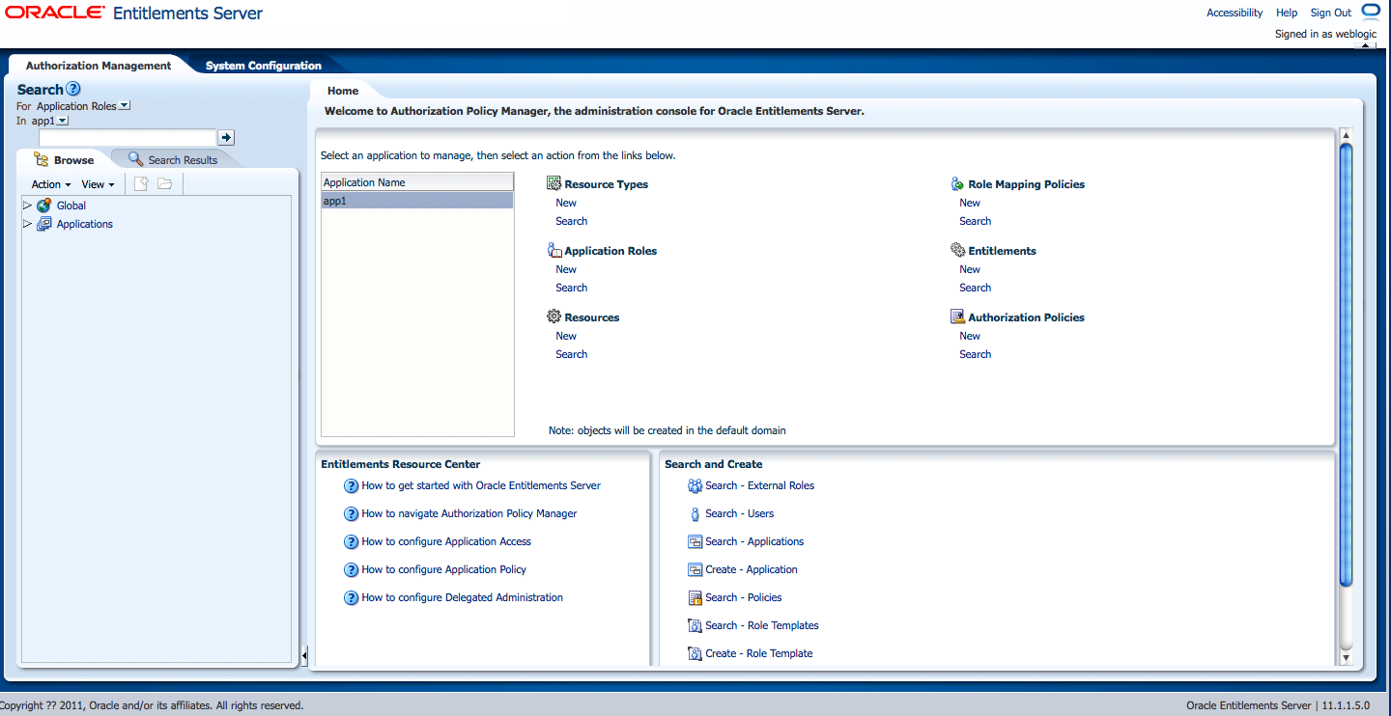Open the View menu dropdown
Image resolution: width=1391 pixels, height=716 pixels.
click(99, 184)
